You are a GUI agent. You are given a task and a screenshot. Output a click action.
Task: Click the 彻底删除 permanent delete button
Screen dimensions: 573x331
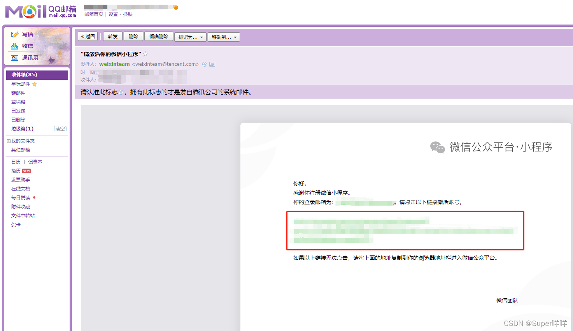159,36
